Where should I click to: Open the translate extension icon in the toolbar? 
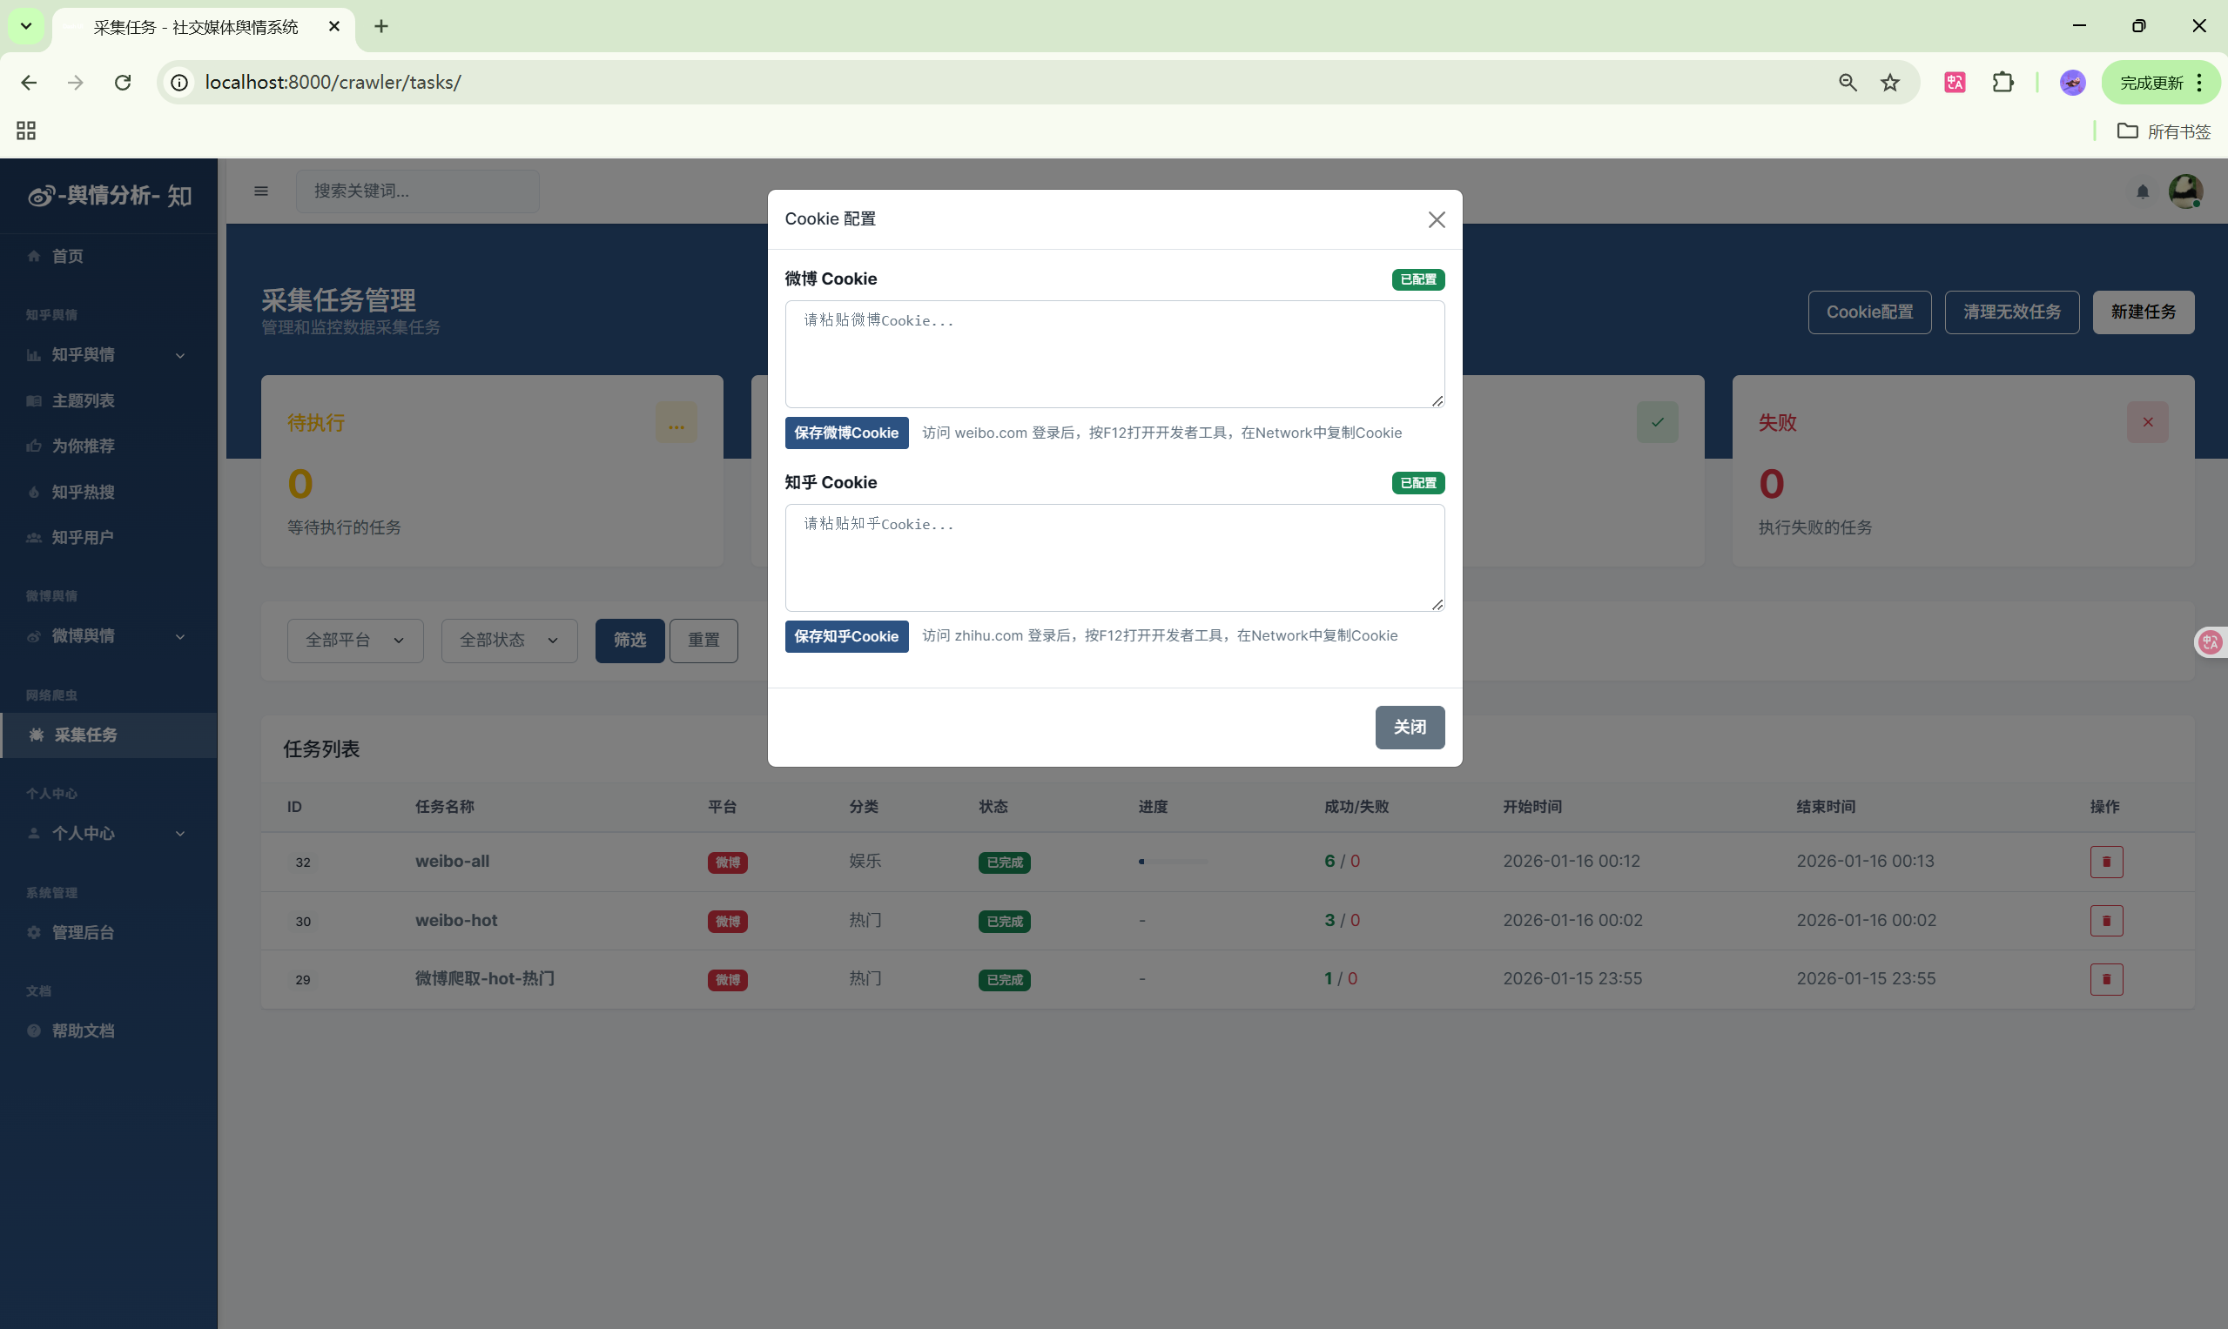pyautogui.click(x=1954, y=83)
